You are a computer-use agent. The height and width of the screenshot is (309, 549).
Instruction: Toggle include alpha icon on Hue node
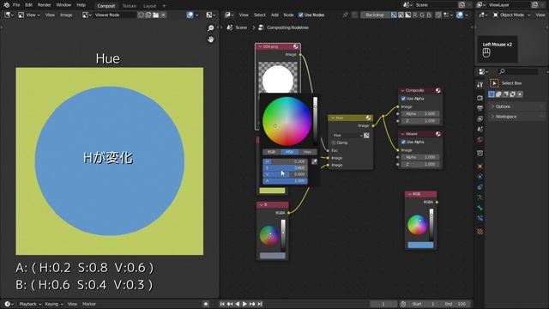(x=366, y=136)
